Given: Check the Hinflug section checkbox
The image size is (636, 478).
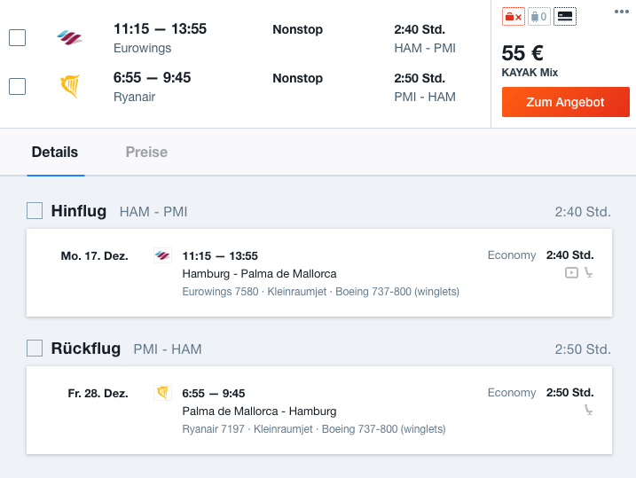Looking at the screenshot, I should pos(35,211).
